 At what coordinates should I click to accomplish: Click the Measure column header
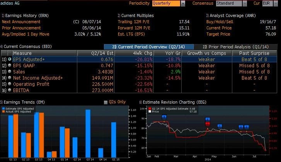click(44, 53)
